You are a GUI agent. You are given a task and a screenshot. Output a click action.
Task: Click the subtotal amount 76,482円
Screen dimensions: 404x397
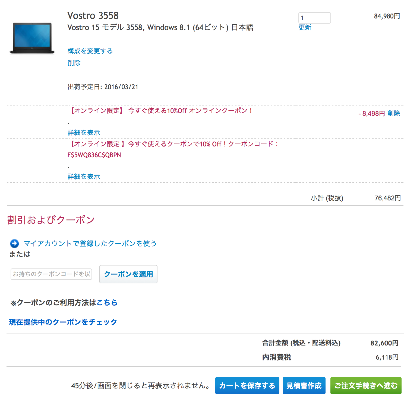pos(388,198)
